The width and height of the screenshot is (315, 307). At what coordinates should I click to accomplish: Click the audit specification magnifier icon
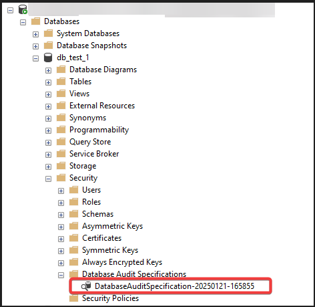click(86, 286)
